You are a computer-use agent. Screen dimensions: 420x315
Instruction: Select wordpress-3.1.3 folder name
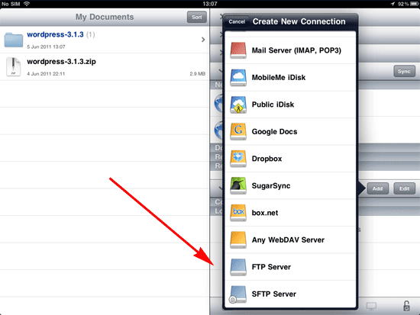point(55,34)
